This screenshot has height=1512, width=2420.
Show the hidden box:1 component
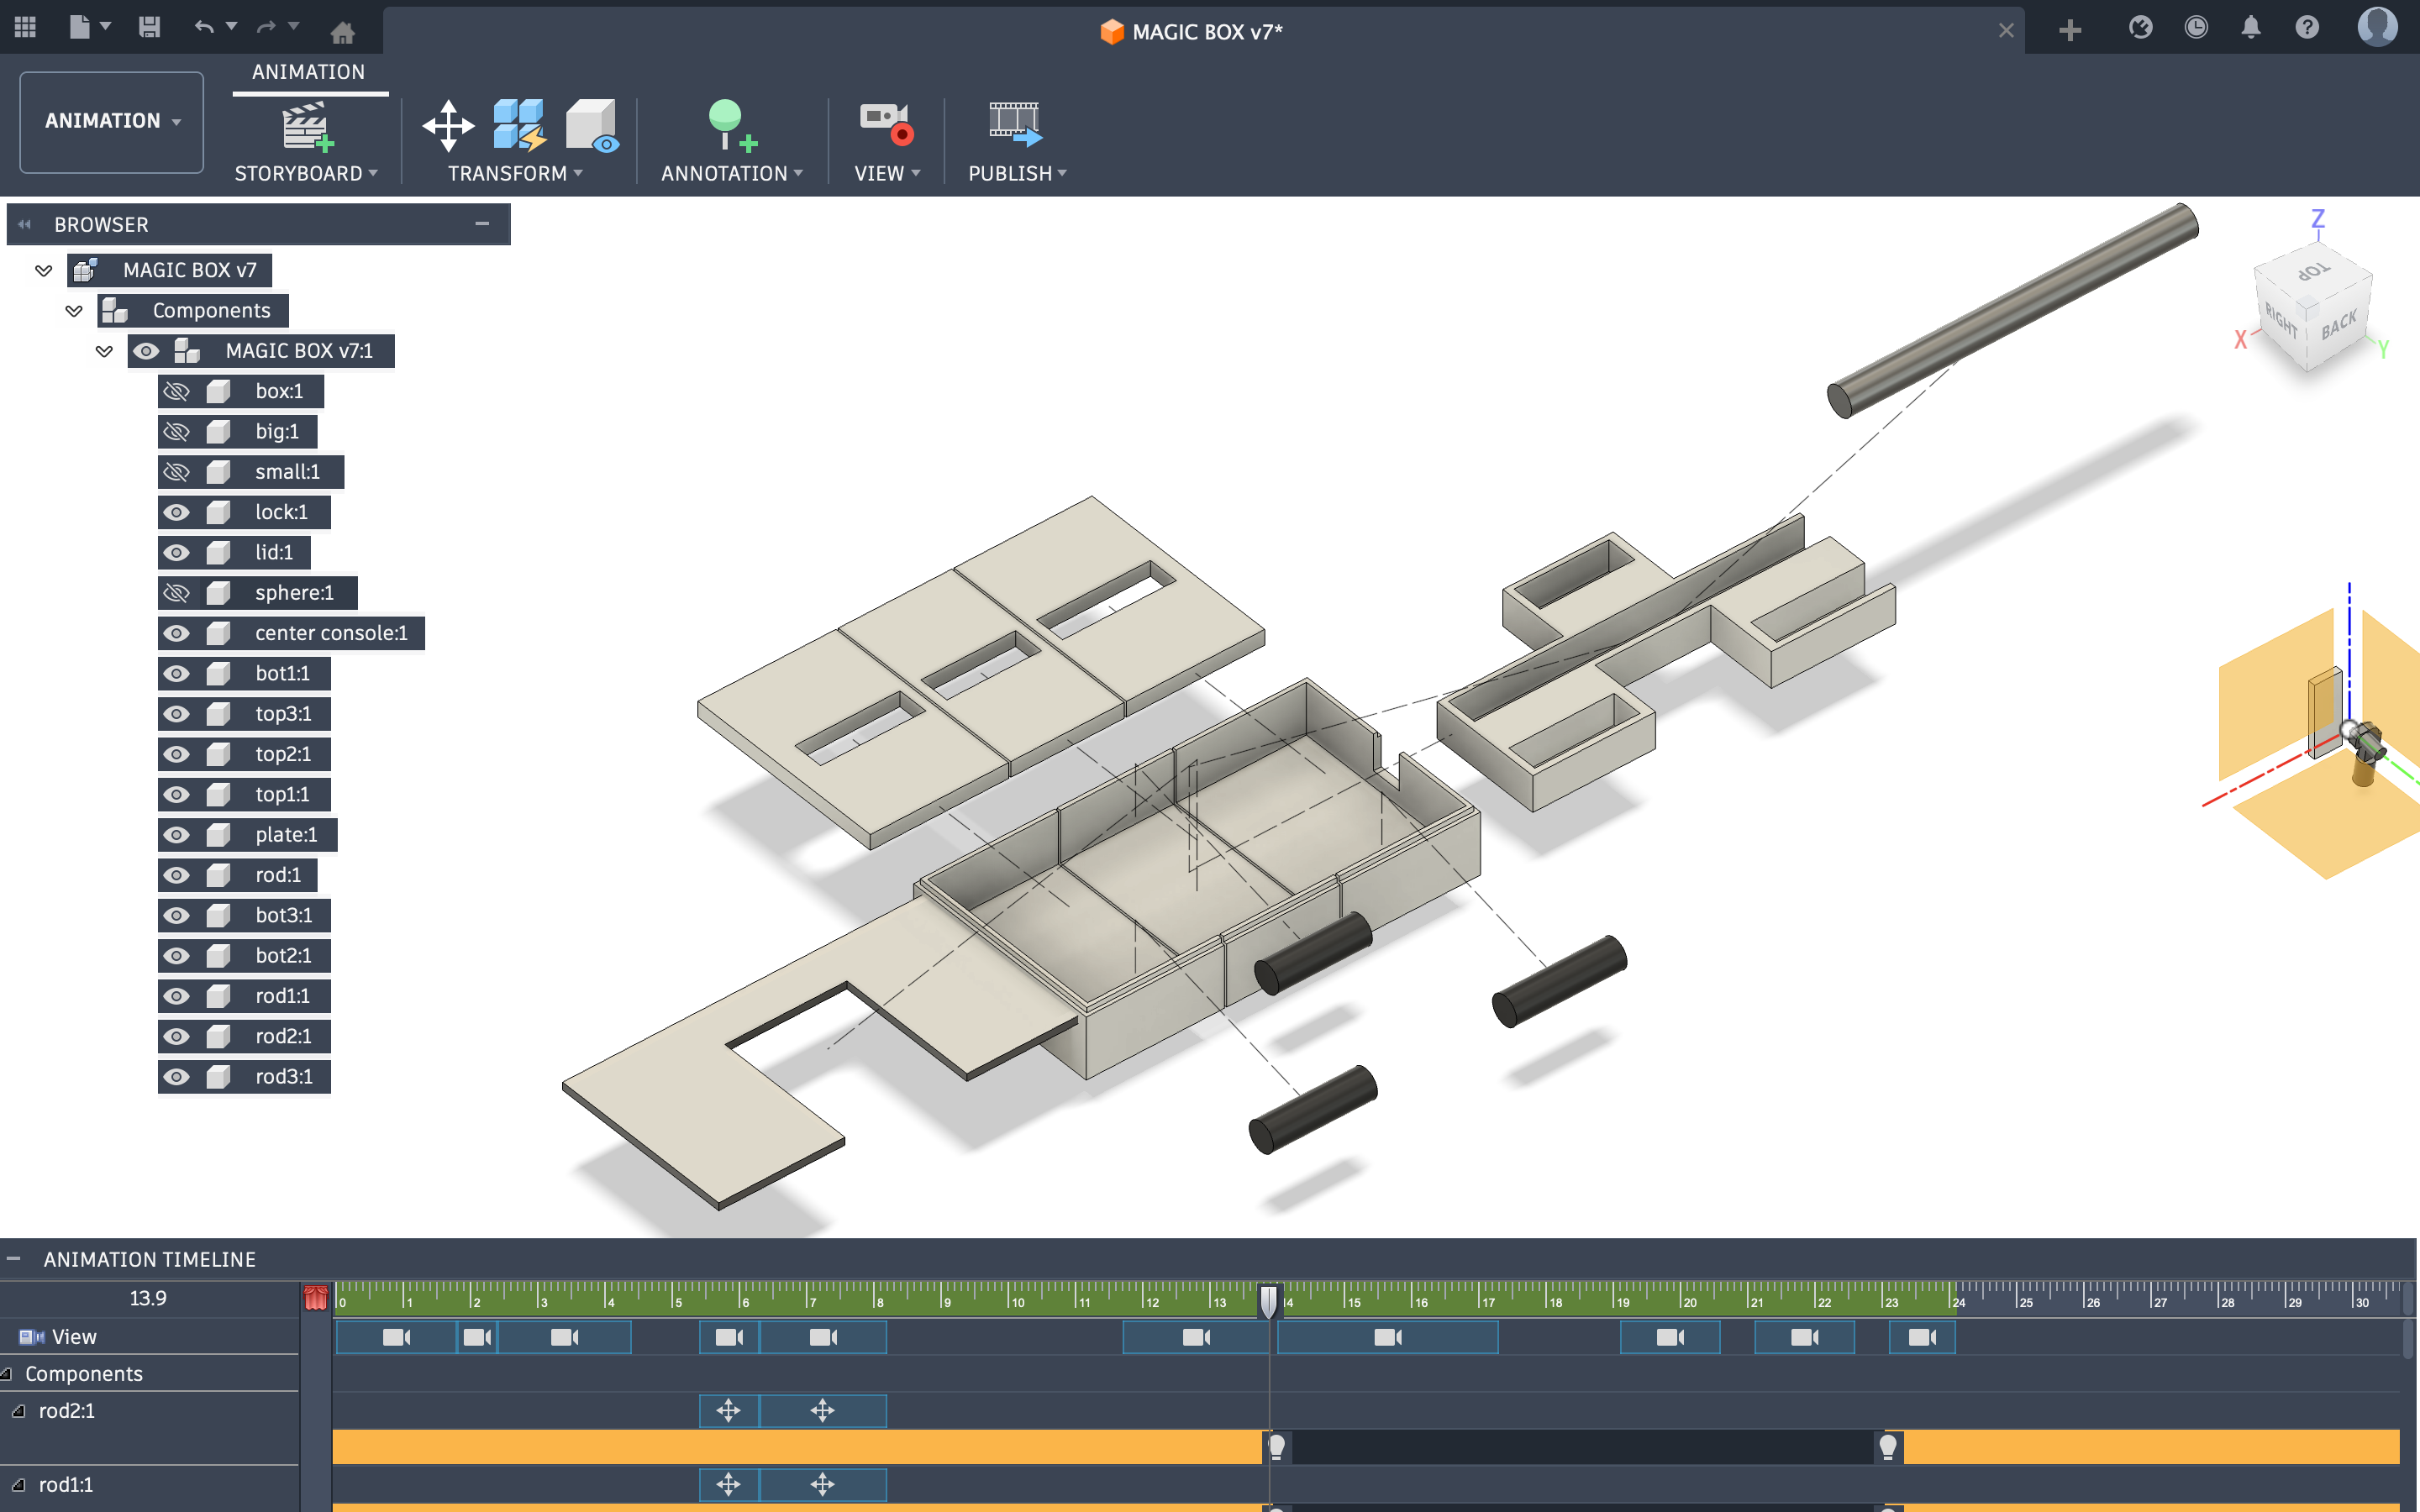177,391
